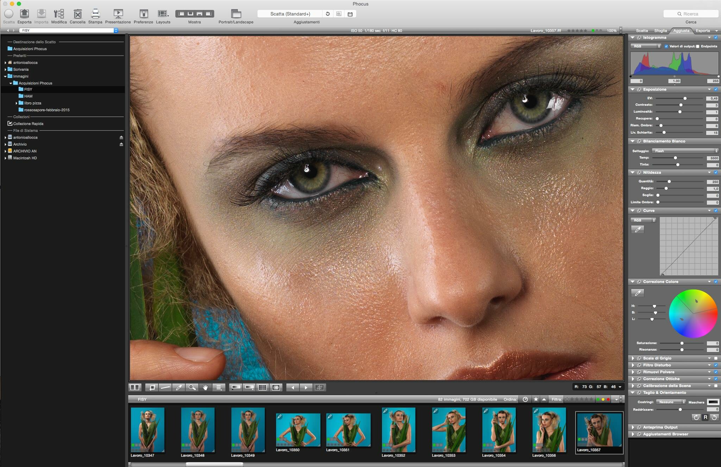This screenshot has height=467, width=721.
Task: Click the Cancella delete icon
Action: click(x=77, y=14)
